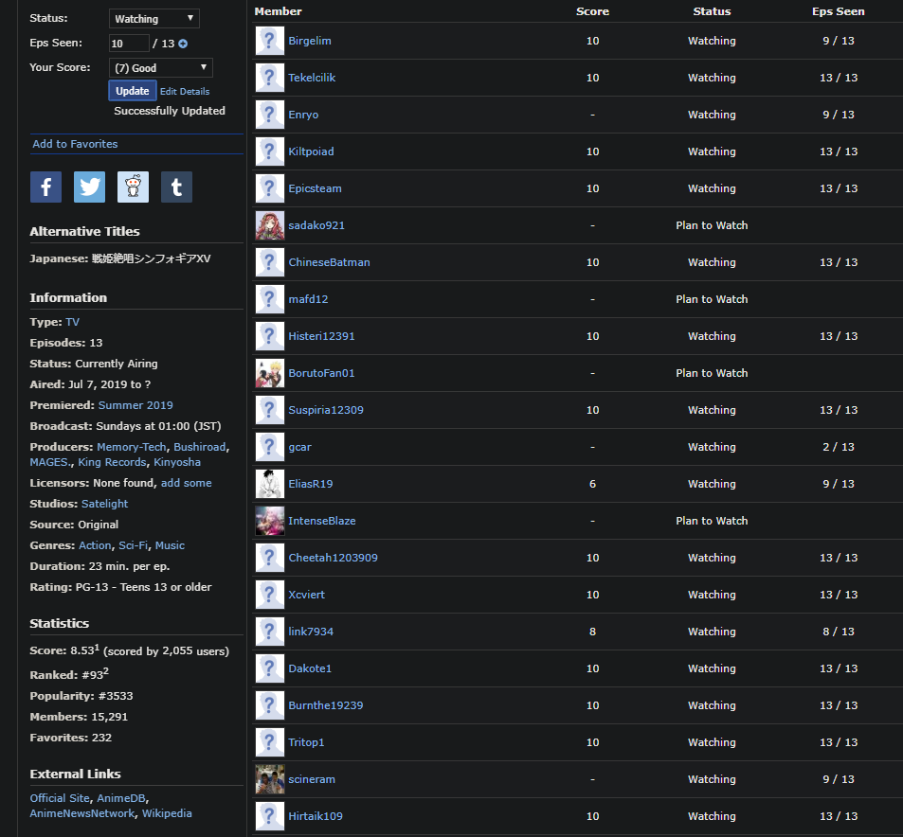Click Xcviert's default avatar icon

269,595
